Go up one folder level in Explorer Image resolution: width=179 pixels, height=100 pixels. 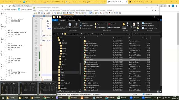pyautogui.click(x=62, y=34)
